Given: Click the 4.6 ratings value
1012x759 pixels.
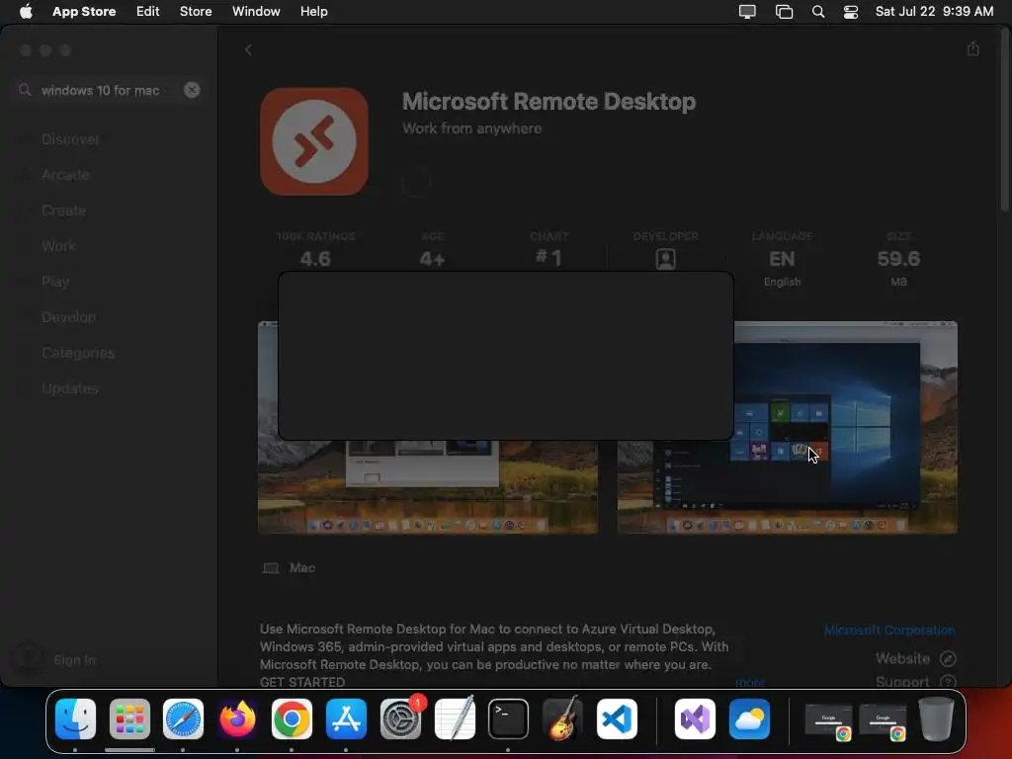Looking at the screenshot, I should (x=315, y=259).
